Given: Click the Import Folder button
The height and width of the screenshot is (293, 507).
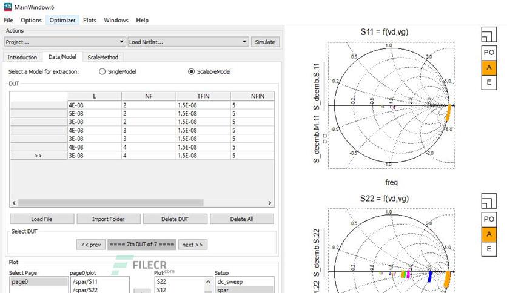Looking at the screenshot, I should pyautogui.click(x=109, y=219).
